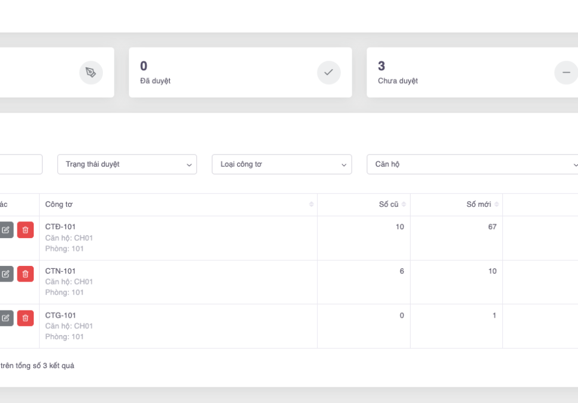Select the CTĐ-101 meter name
The image size is (578, 403).
[60, 227]
